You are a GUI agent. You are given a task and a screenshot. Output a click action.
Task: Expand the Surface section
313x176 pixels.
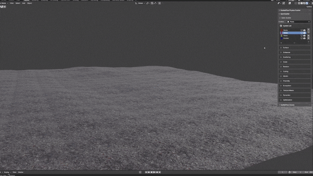295,48
